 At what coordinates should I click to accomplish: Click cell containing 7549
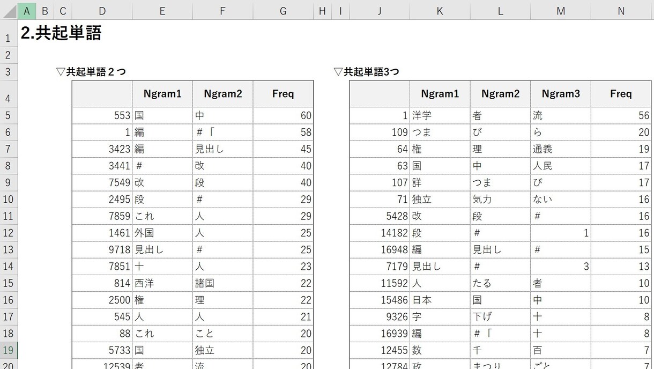pos(102,182)
